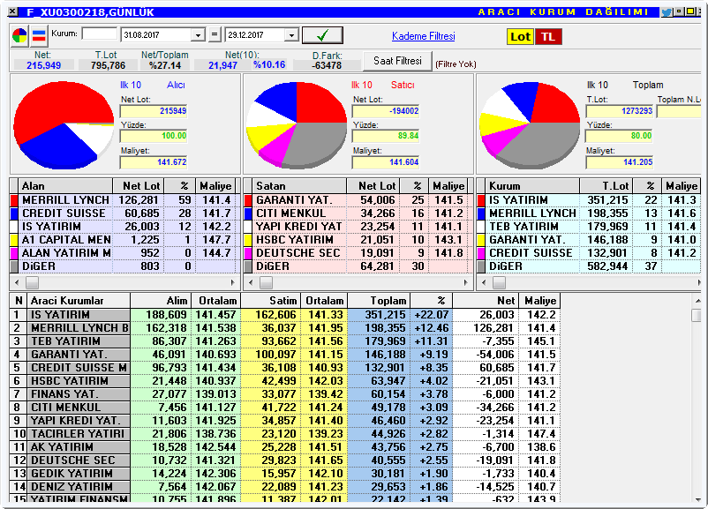Toggle the Lot display mode
This screenshot has height=509, width=708.
[x=520, y=36]
